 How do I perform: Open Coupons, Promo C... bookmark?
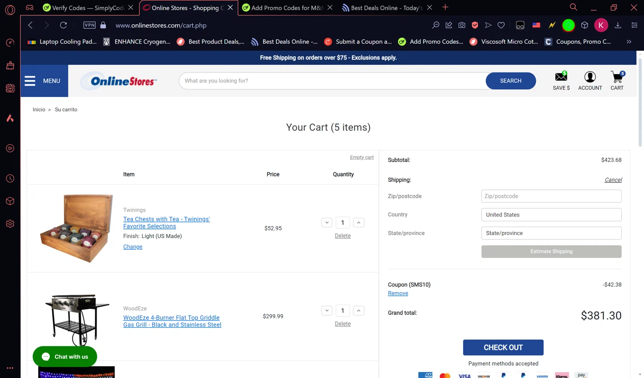click(x=578, y=42)
